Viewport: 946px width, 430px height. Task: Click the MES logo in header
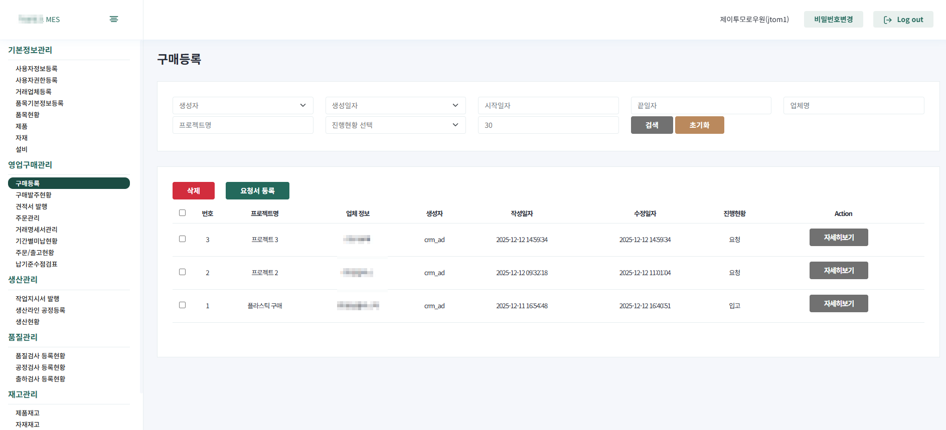pos(39,19)
